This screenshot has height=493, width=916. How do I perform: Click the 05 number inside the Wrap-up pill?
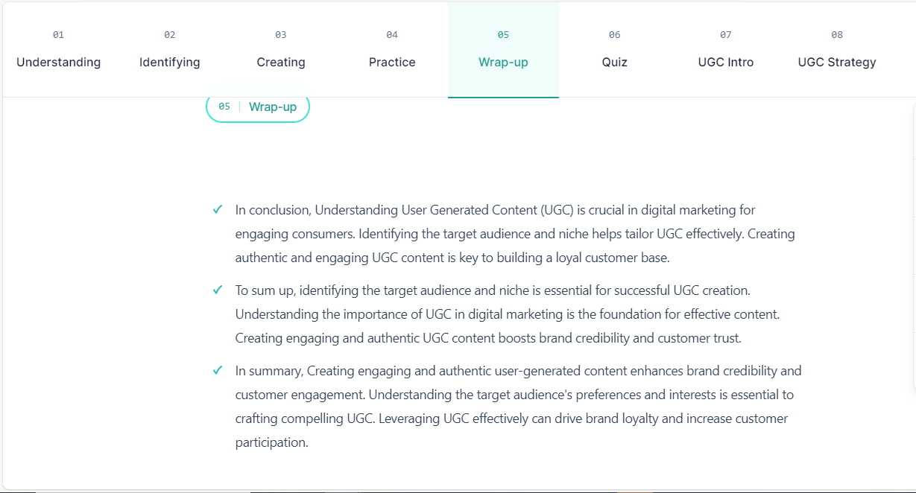(x=224, y=106)
